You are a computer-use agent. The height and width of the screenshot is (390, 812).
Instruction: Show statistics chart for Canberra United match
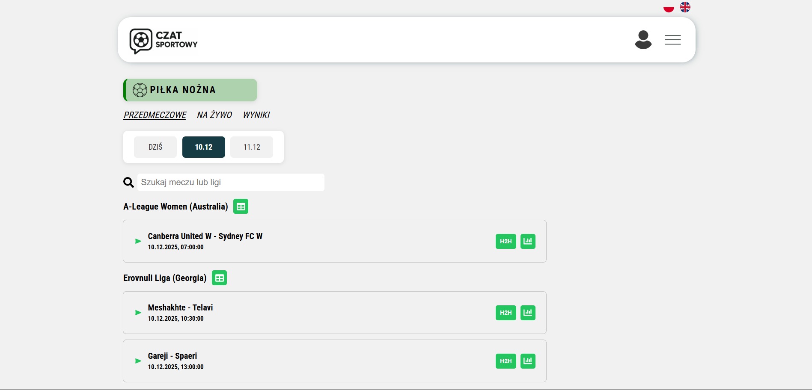(x=528, y=241)
